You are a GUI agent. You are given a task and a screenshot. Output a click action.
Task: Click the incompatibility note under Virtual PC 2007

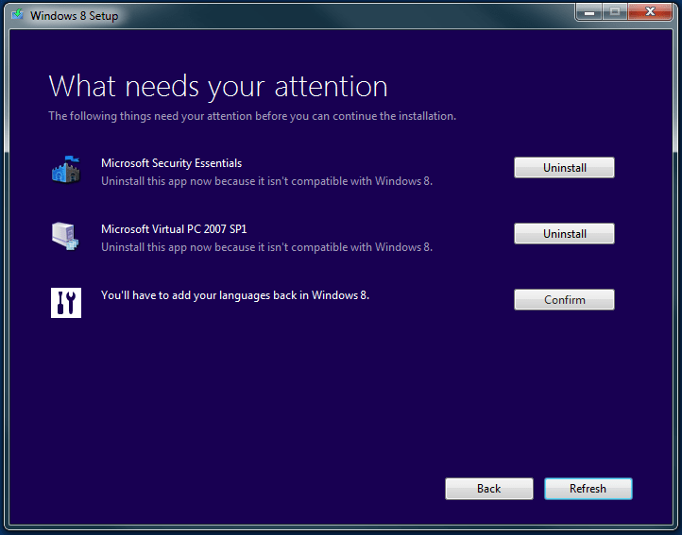[266, 247]
